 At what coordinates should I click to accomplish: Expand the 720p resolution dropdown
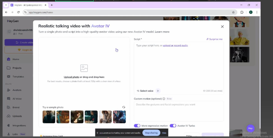point(192,136)
